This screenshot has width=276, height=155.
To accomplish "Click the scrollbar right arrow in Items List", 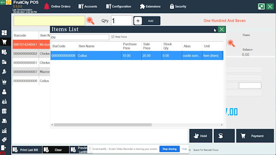I will pos(222,125).
